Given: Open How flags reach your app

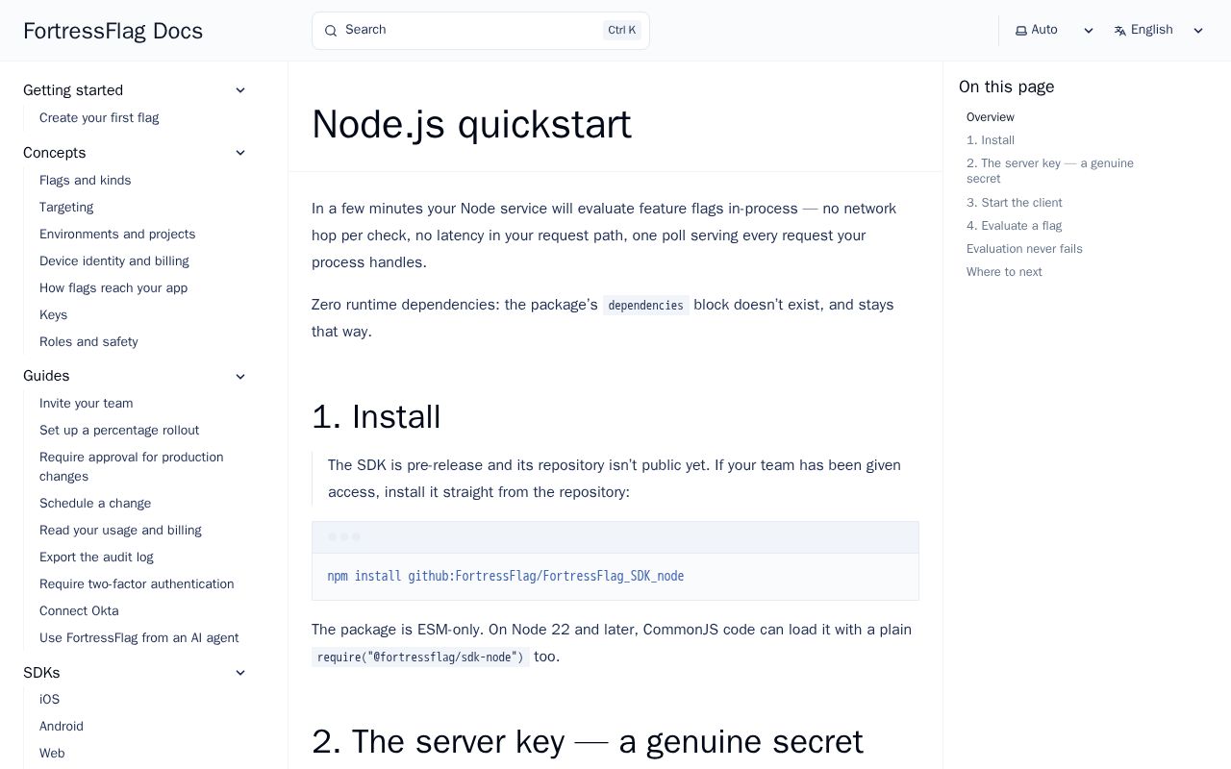Looking at the screenshot, I should (113, 288).
